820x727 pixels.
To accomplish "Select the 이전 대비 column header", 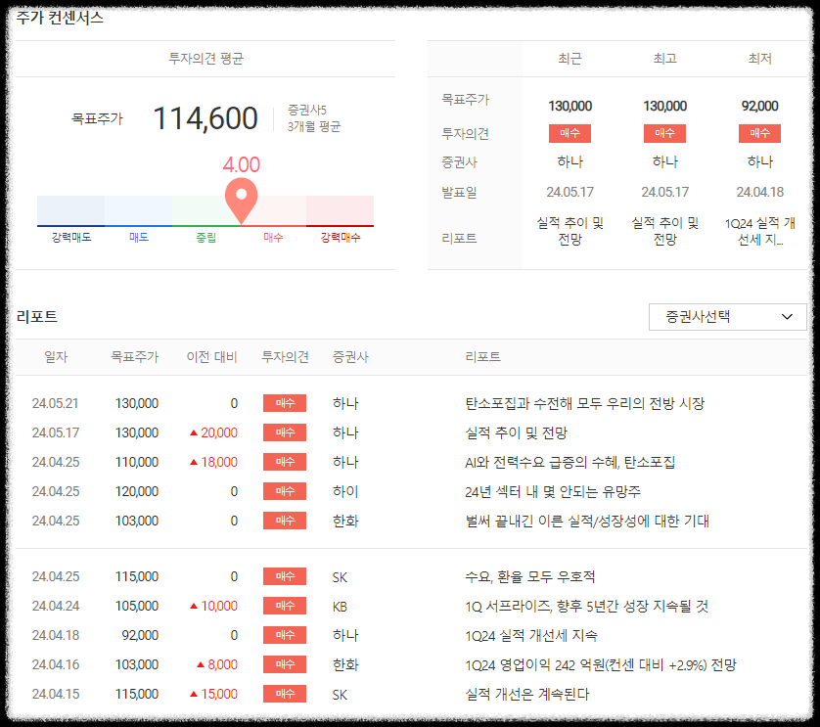I will [211, 357].
